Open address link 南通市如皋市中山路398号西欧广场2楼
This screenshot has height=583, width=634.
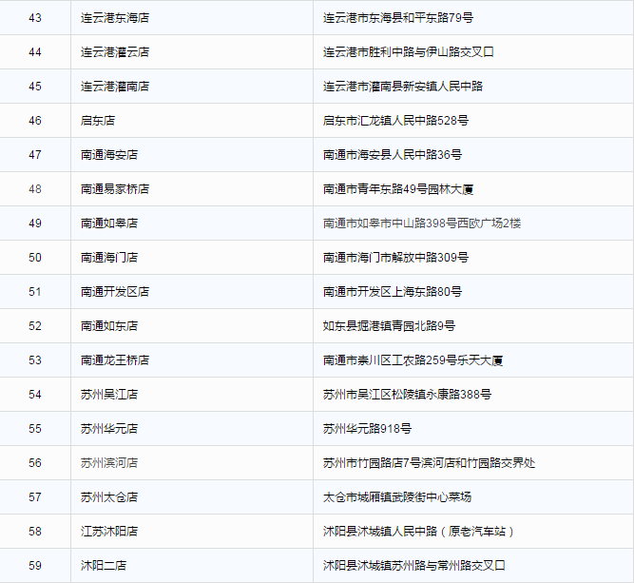(422, 223)
